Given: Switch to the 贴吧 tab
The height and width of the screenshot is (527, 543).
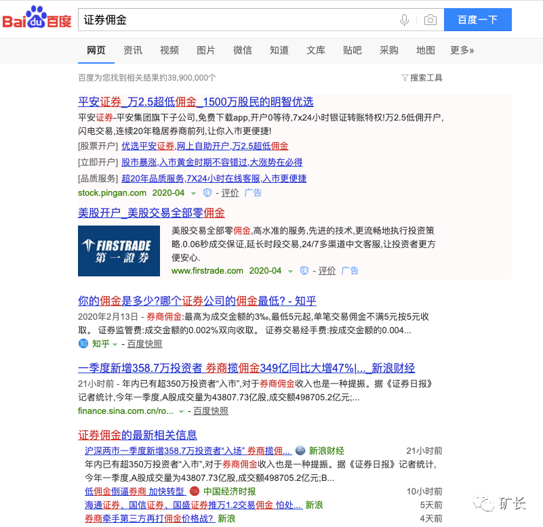Looking at the screenshot, I should coord(352,51).
